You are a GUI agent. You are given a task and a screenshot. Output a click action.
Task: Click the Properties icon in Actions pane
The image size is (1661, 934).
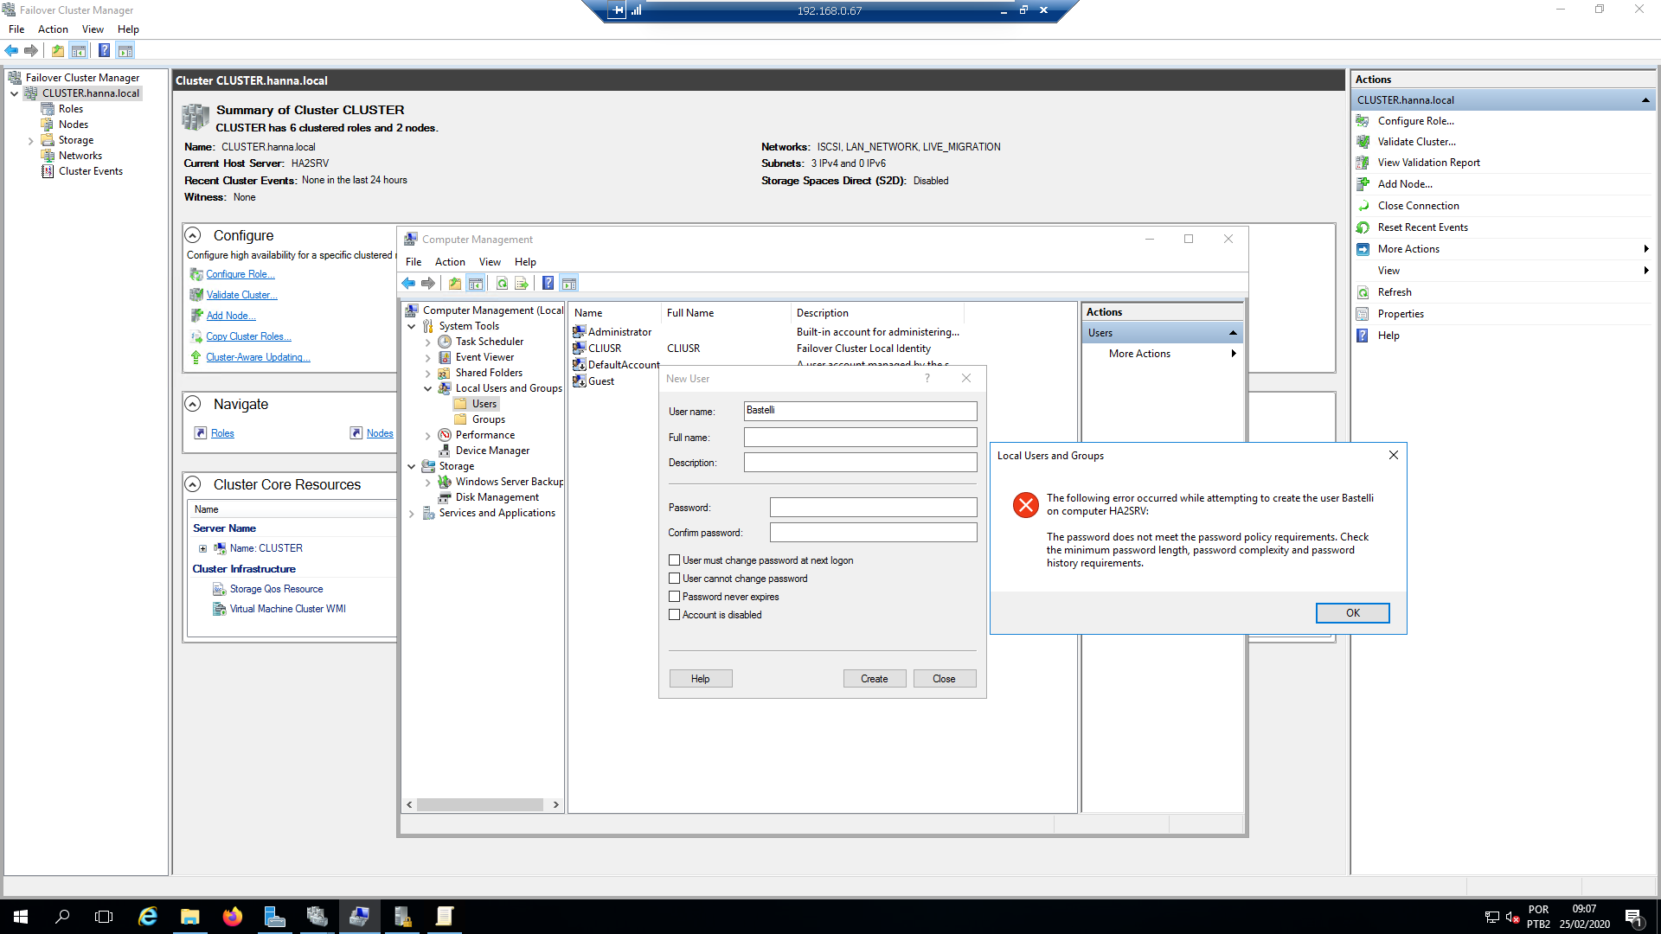coord(1363,314)
